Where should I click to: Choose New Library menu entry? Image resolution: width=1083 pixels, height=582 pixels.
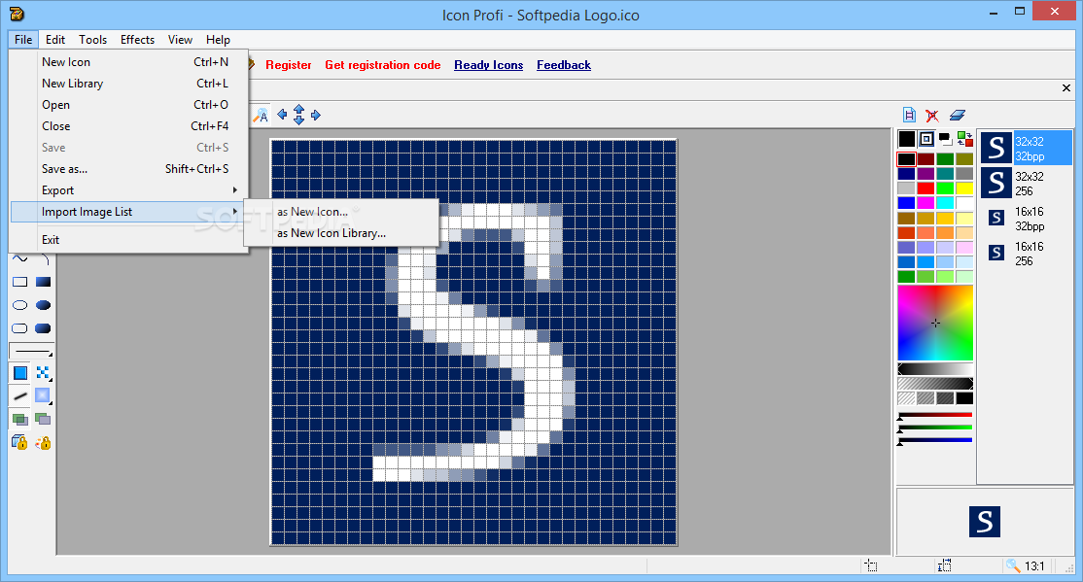[129, 84]
